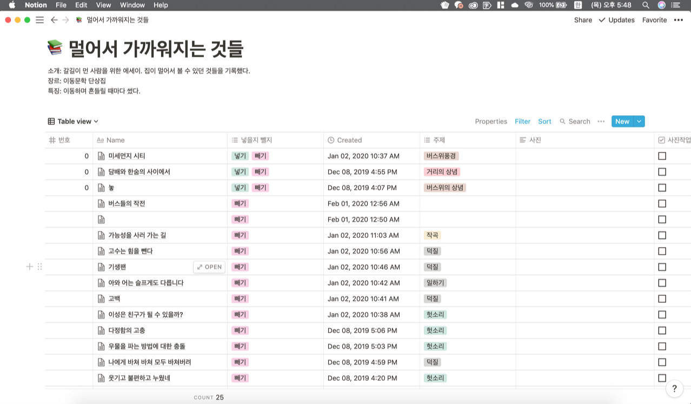Image resolution: width=691 pixels, height=404 pixels.
Task: Select the pink 빼기 tag on the 고백 row
Action: pos(240,299)
